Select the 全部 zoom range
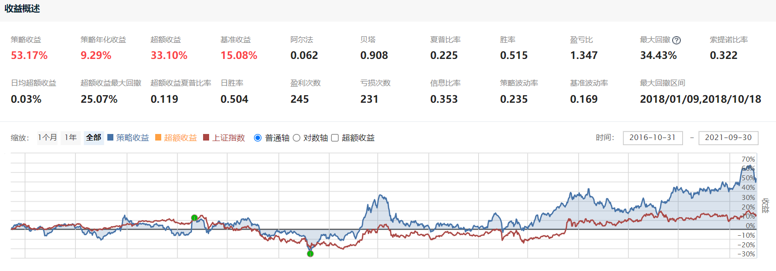The image size is (776, 271). pyautogui.click(x=94, y=138)
